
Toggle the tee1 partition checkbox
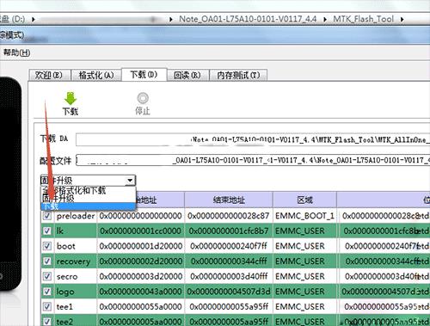coord(47,307)
